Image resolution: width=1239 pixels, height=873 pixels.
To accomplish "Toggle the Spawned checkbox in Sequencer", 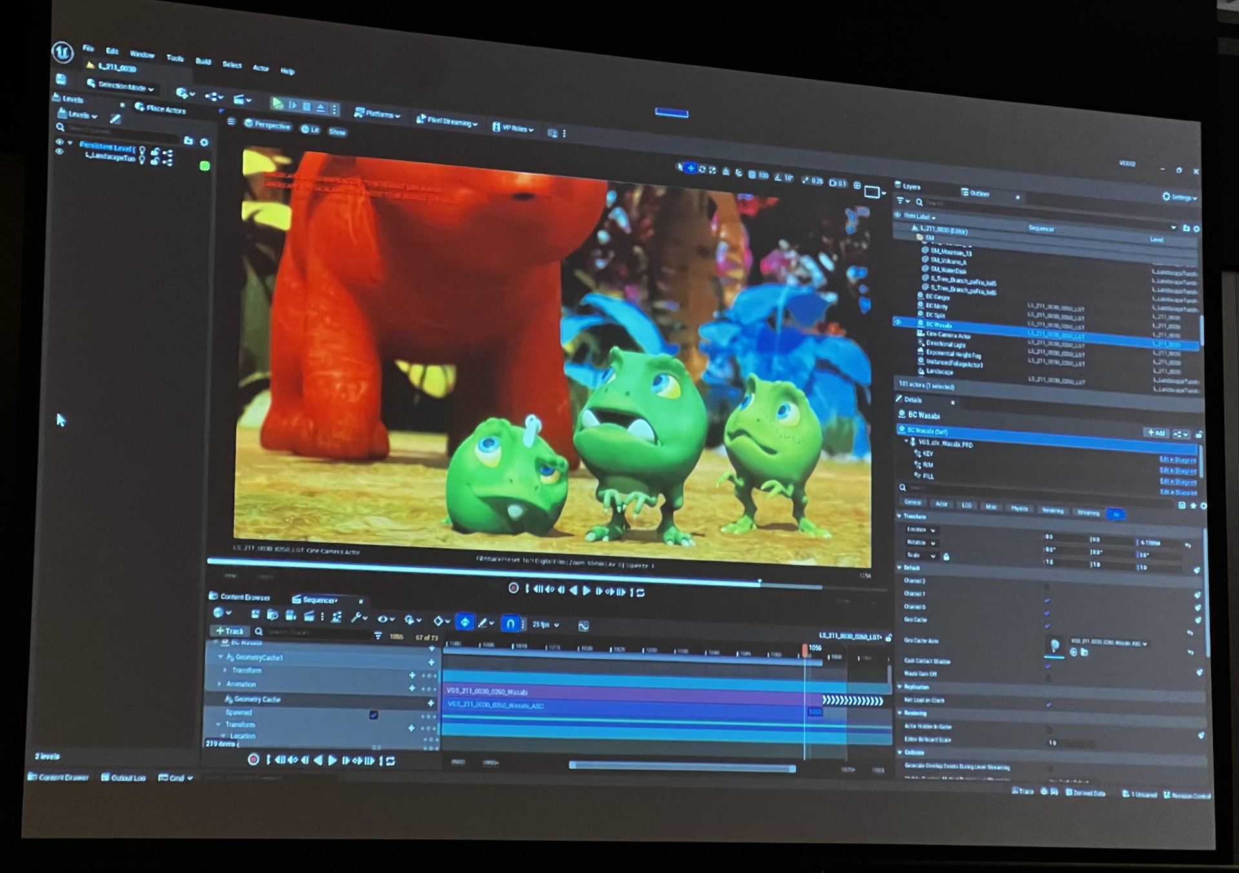I will tap(374, 715).
